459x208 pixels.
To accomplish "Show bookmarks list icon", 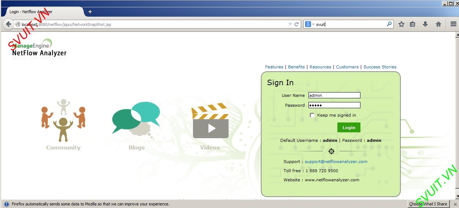I will tap(412, 24).
